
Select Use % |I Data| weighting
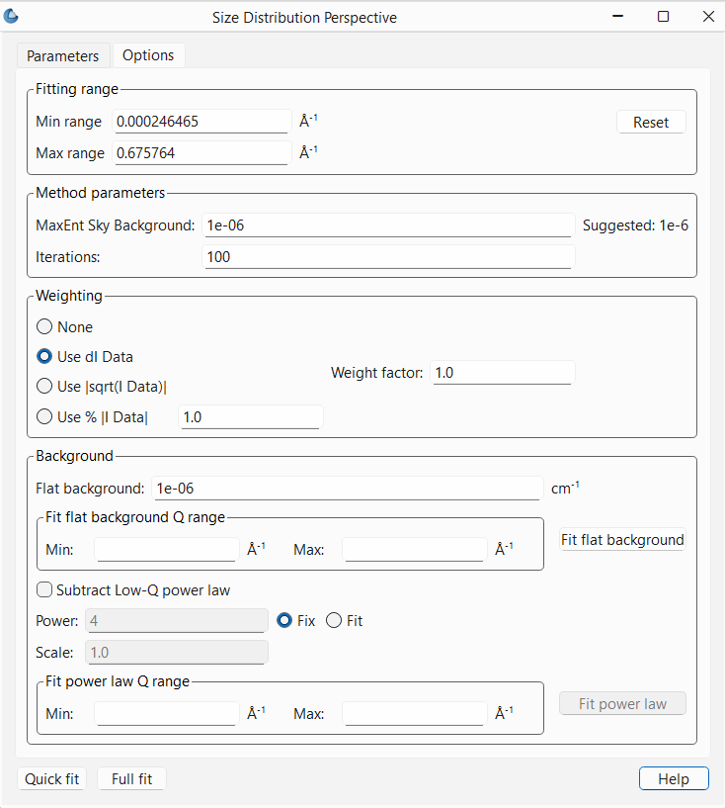(x=44, y=417)
